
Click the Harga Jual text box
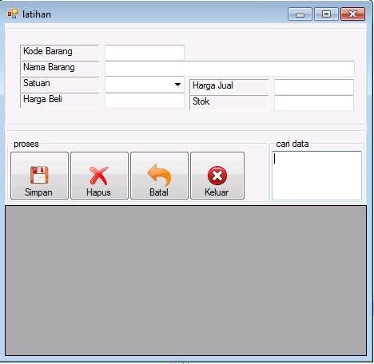314,87
